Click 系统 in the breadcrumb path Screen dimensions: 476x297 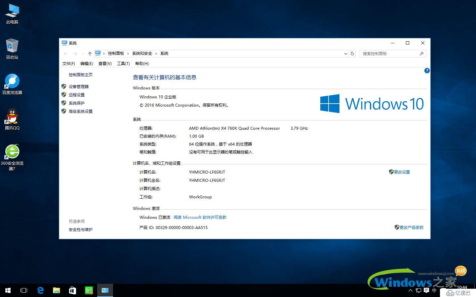coord(164,53)
